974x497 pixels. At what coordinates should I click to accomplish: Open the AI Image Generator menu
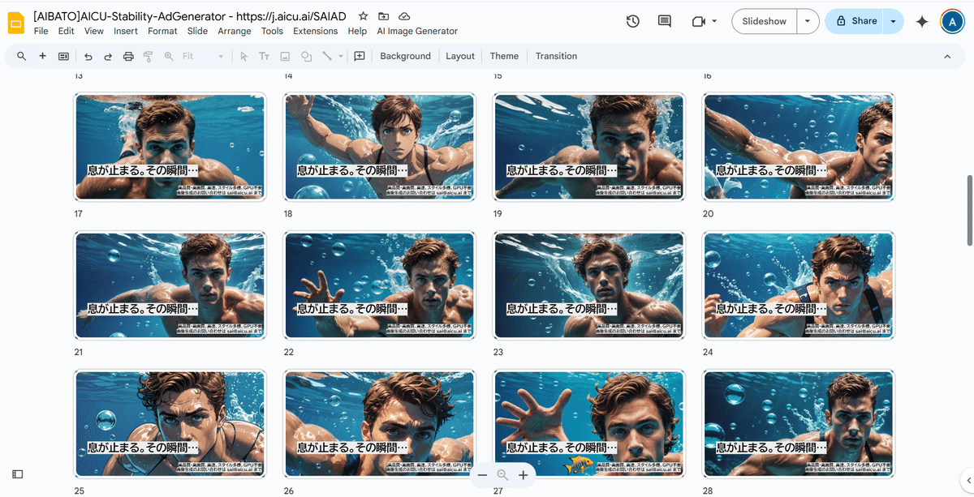(417, 31)
